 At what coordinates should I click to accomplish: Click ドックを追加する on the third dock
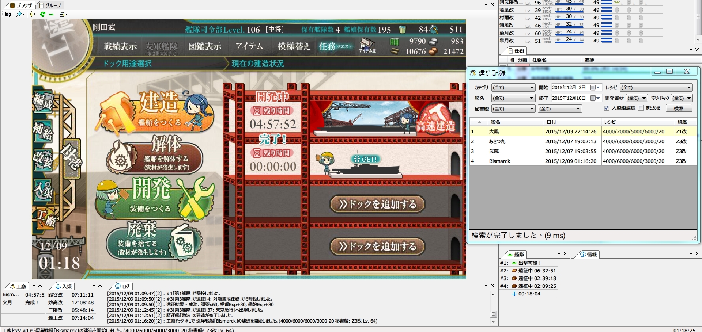coord(377,204)
